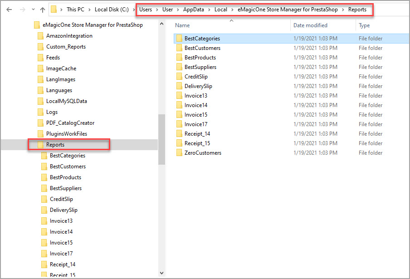Select the AmazonIntegration folder icon in tree

coord(41,36)
